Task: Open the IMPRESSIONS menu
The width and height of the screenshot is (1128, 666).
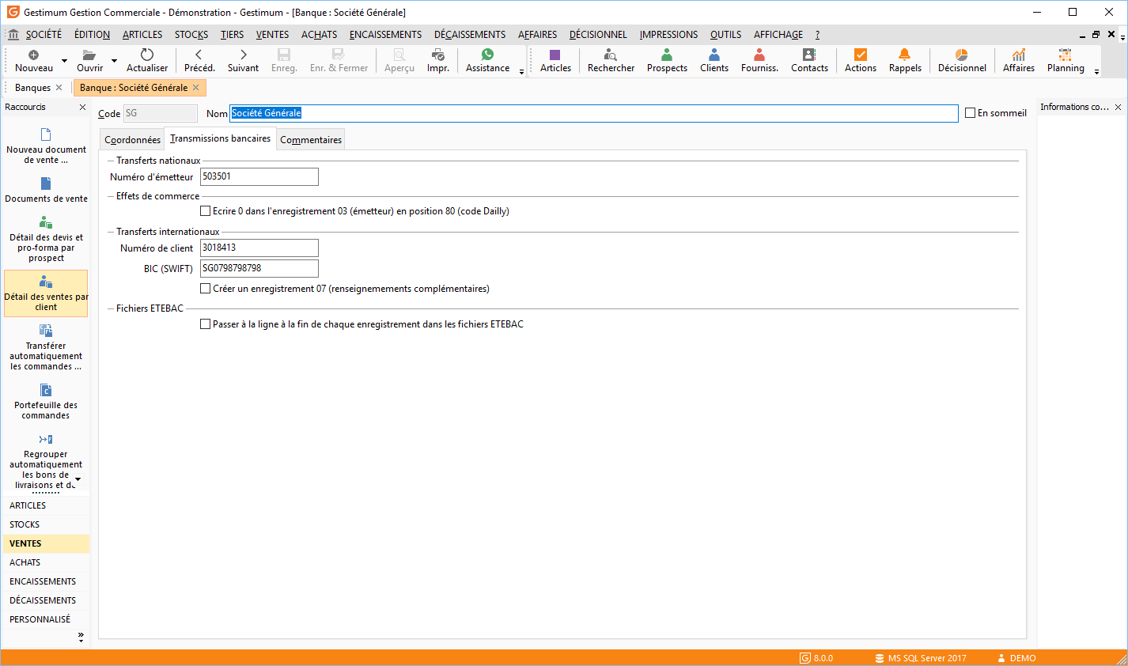Action: coord(668,35)
